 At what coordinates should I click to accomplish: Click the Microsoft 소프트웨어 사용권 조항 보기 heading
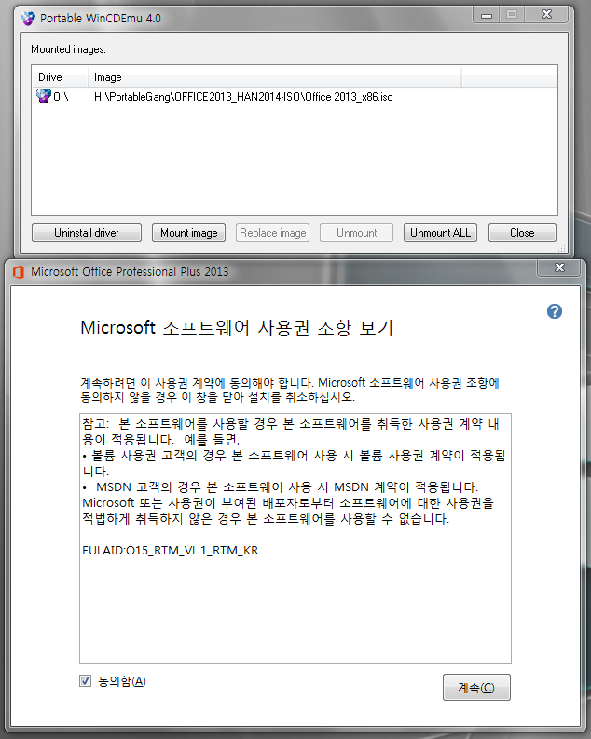click(x=237, y=327)
